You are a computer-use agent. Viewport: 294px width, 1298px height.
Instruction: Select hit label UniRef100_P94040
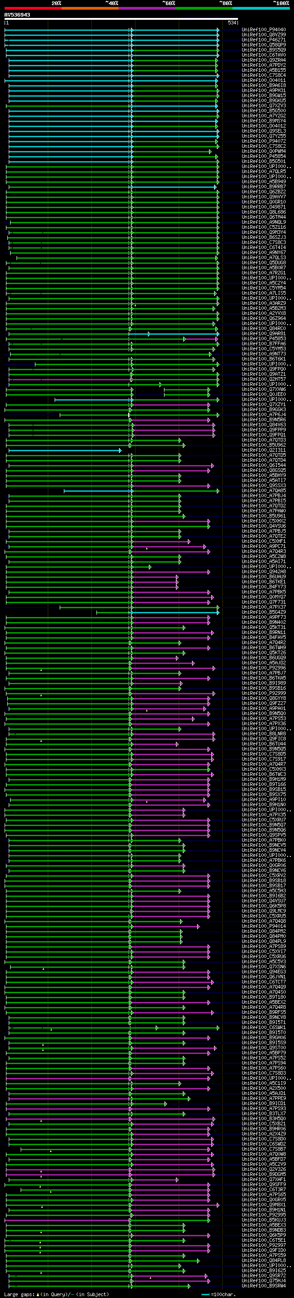point(264,30)
